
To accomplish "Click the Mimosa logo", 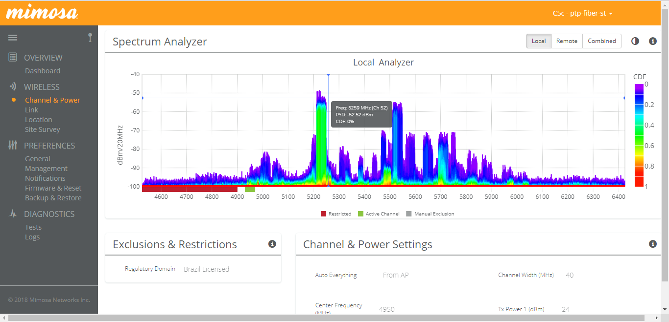I will click(42, 13).
